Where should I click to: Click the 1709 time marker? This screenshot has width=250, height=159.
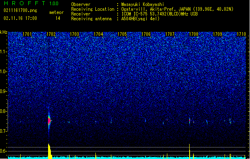click(x=217, y=34)
